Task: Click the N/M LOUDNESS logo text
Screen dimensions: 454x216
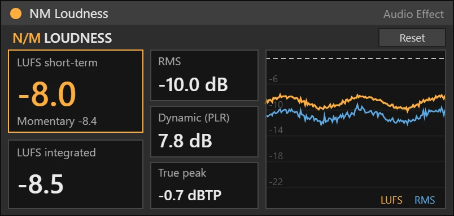Action: coord(62,38)
